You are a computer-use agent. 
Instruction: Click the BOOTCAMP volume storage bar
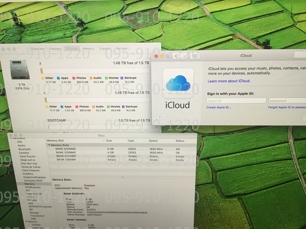pos(99,127)
